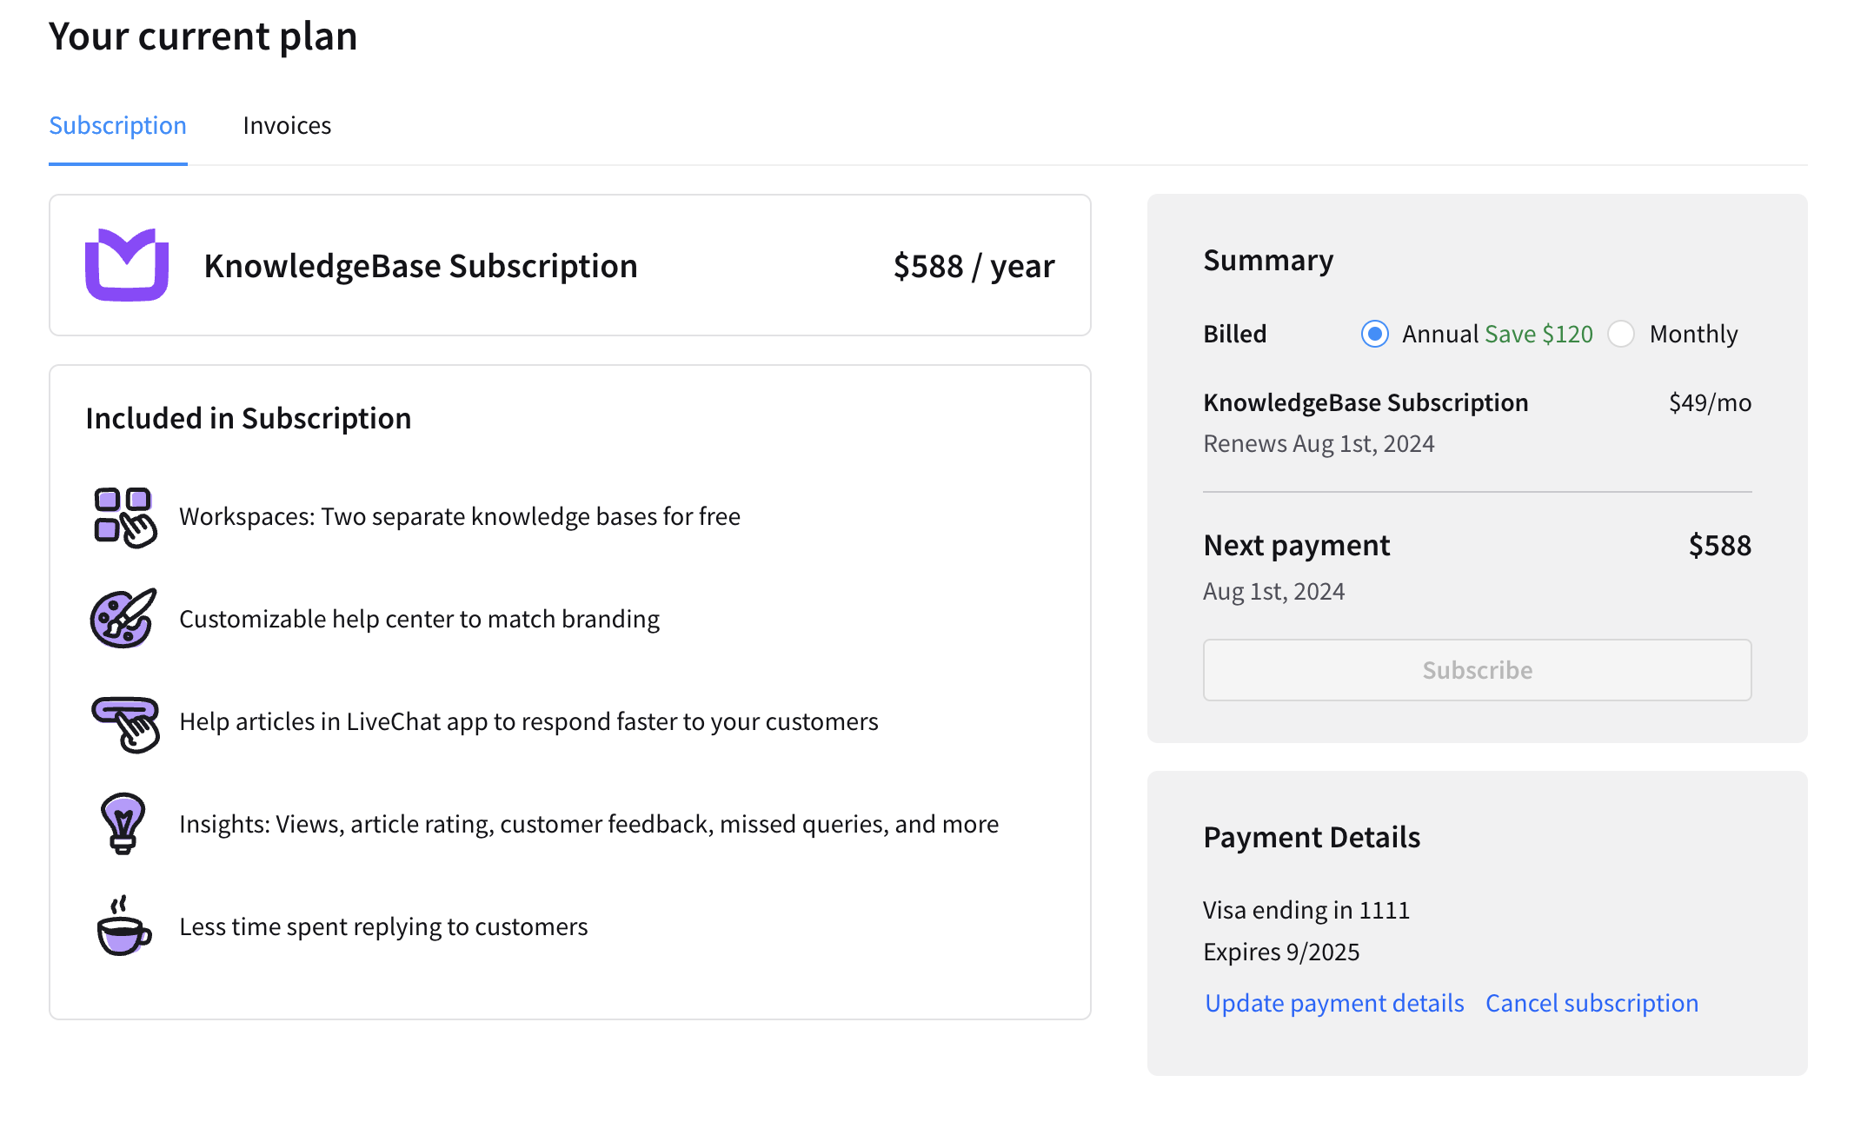Click the Insights lightbulb icon
Viewport: 1874px width, 1135px height.
coord(123,823)
